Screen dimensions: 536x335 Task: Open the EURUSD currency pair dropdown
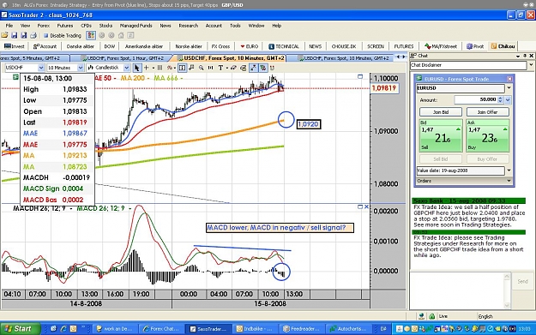coord(509,88)
